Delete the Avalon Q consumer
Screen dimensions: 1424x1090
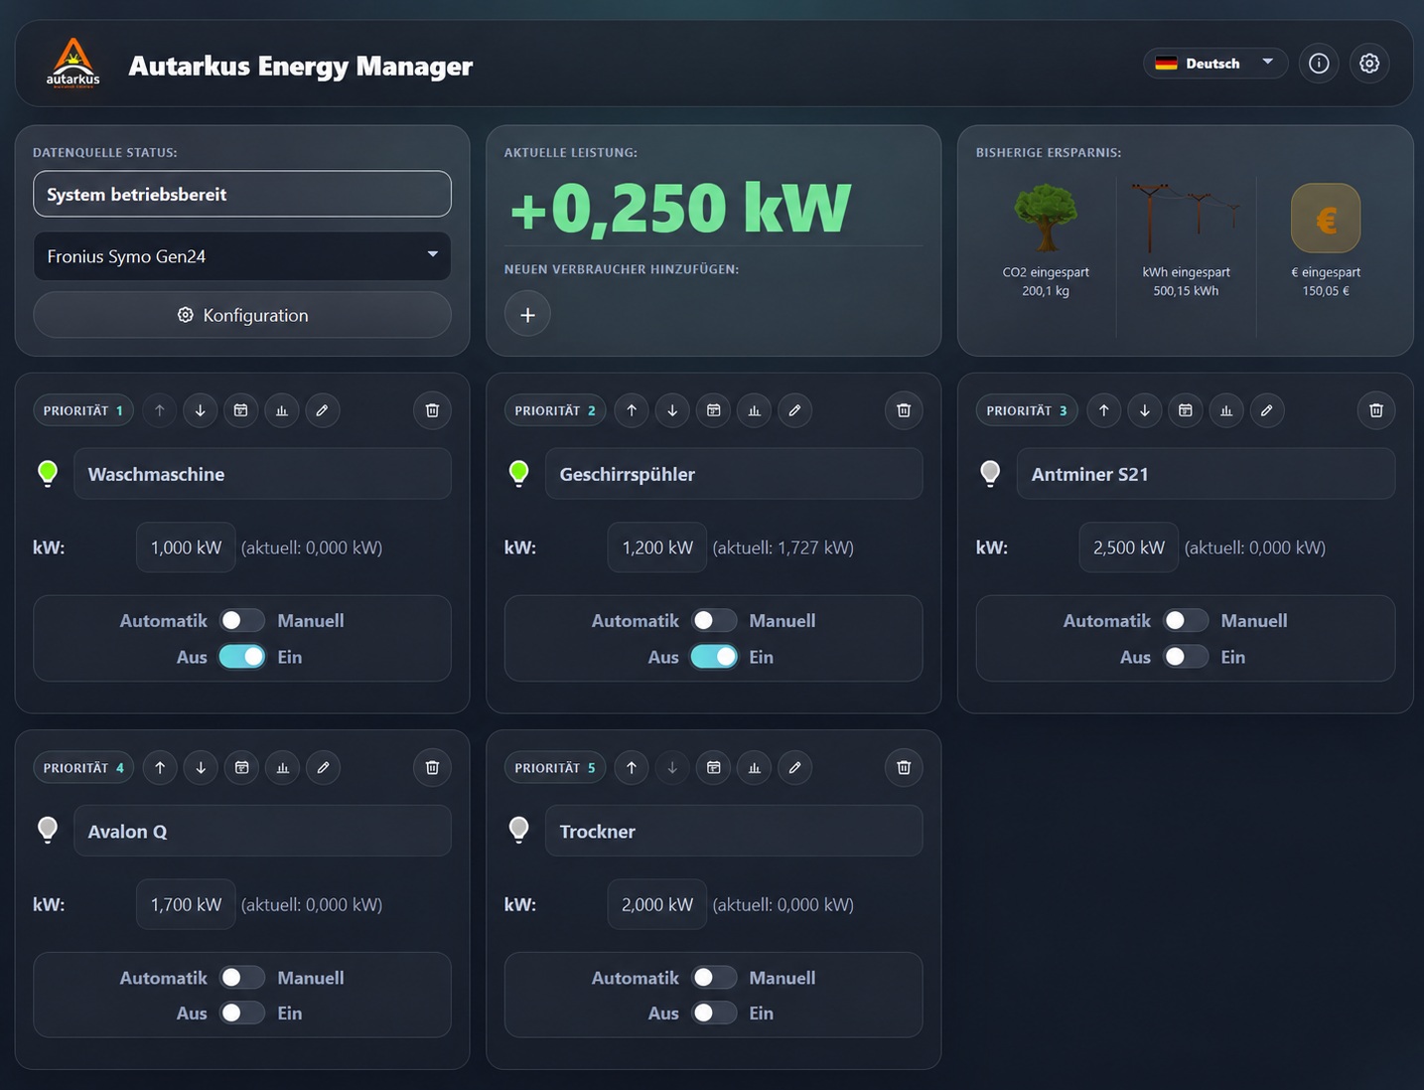[432, 767]
